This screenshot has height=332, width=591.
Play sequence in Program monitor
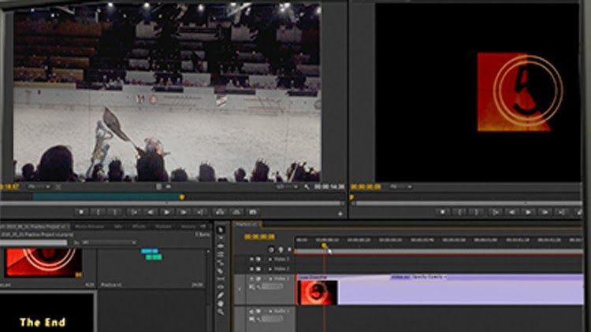click(529, 212)
